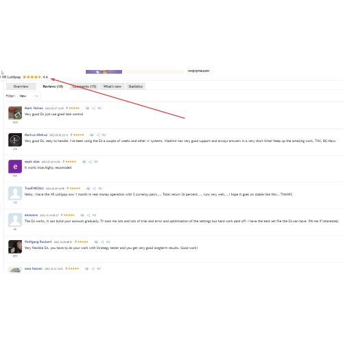Click the permalink hash on TradFMED62 review
This screenshot has height=343, width=343.
(67, 189)
